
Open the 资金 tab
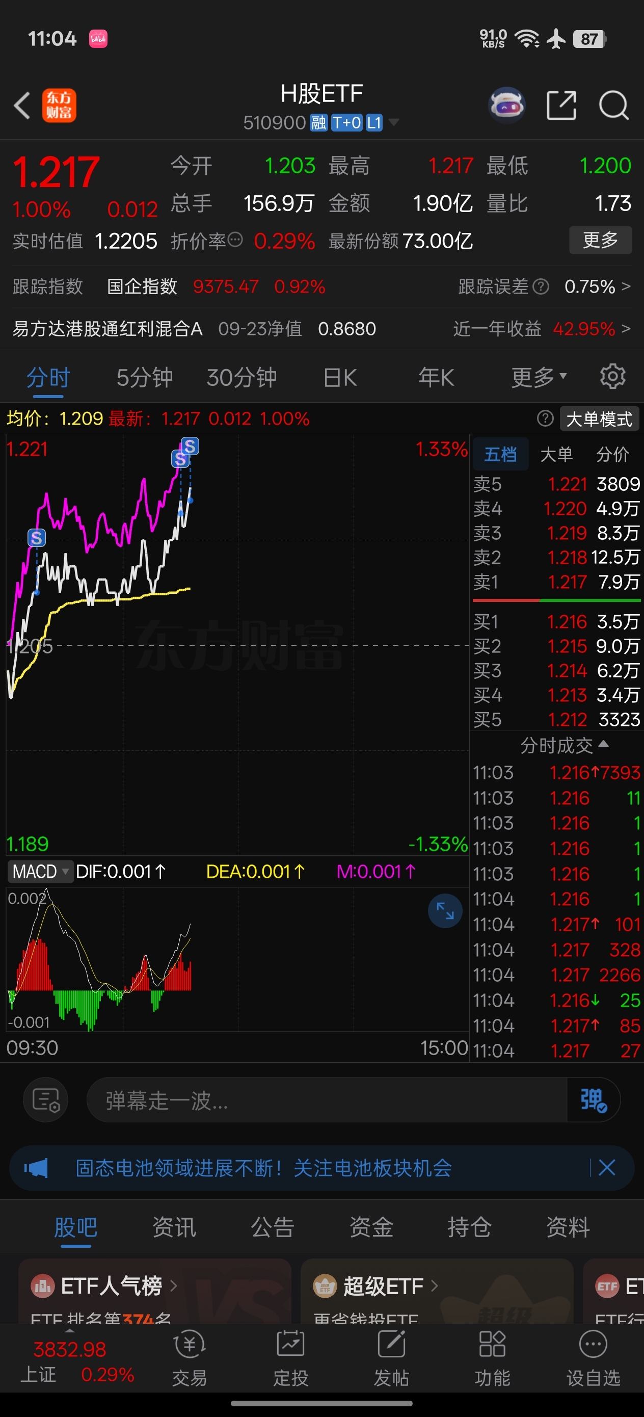point(371,1227)
